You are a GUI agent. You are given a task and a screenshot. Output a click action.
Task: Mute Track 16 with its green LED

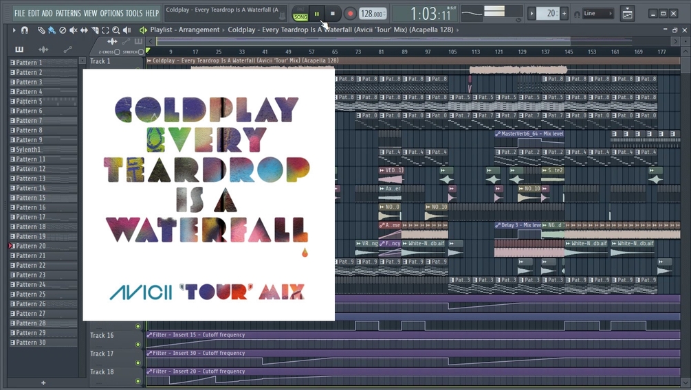click(138, 345)
